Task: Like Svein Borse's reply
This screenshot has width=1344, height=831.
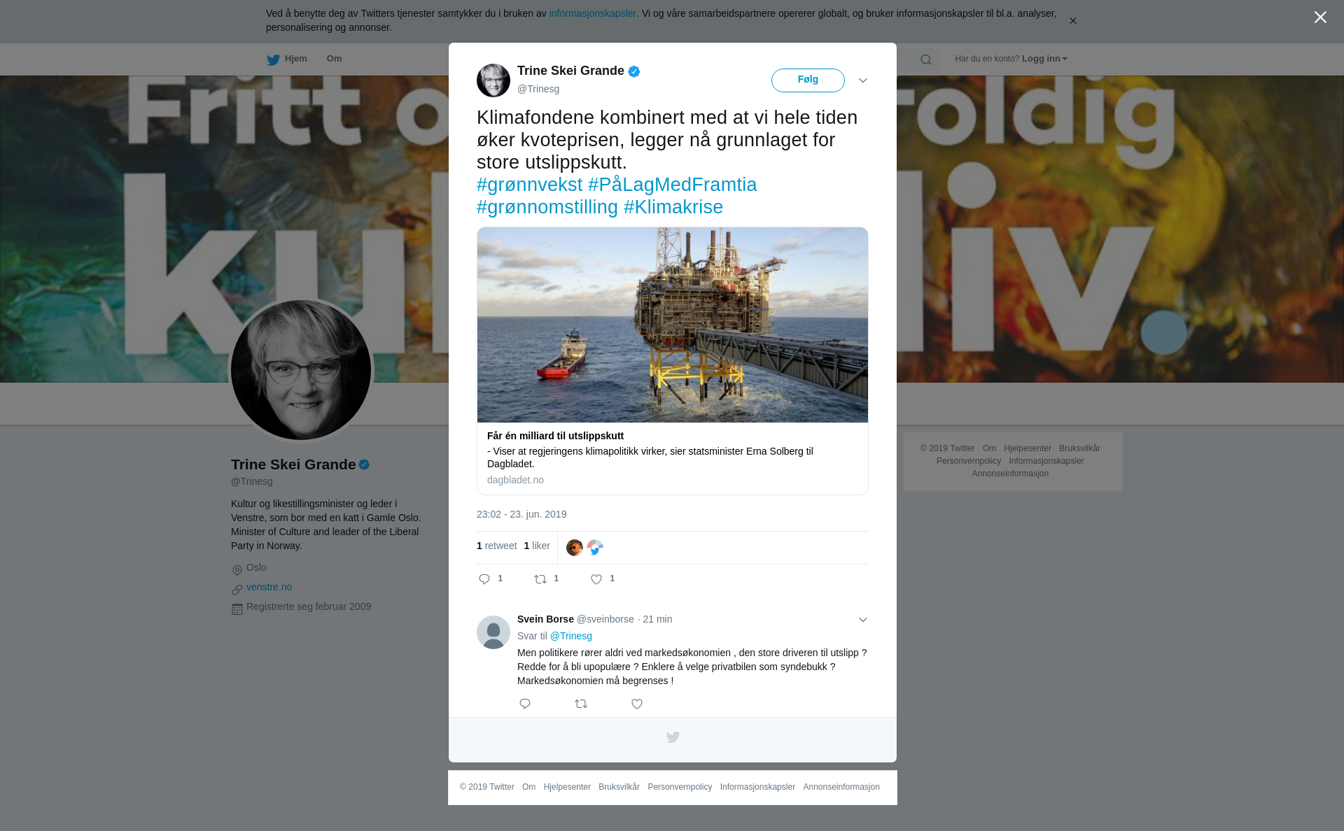Action: (x=637, y=704)
